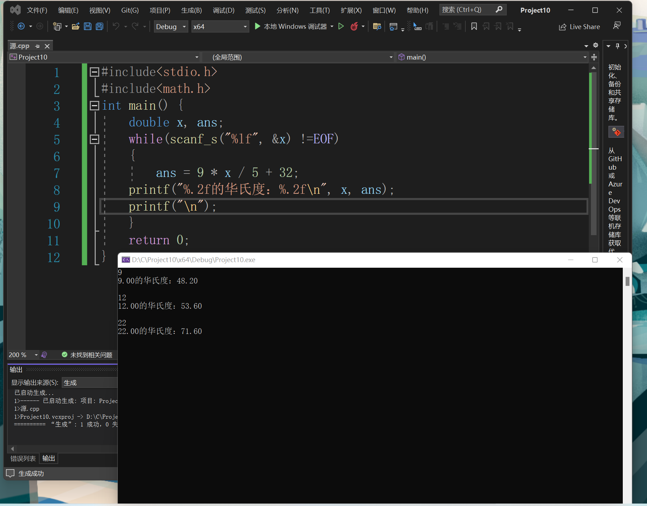Viewport: 647px width, 506px height.
Task: Expand the 200 % zoom level dropdown
Action: coord(36,355)
